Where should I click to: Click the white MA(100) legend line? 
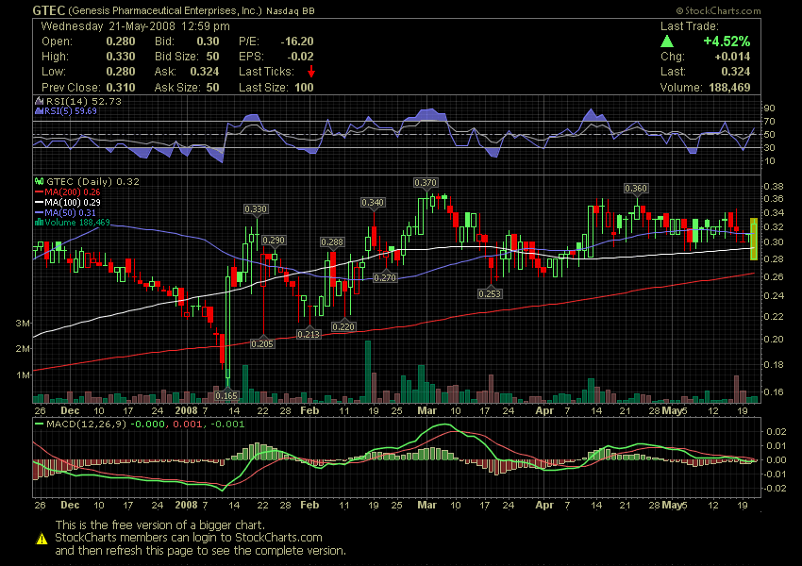pos(39,202)
